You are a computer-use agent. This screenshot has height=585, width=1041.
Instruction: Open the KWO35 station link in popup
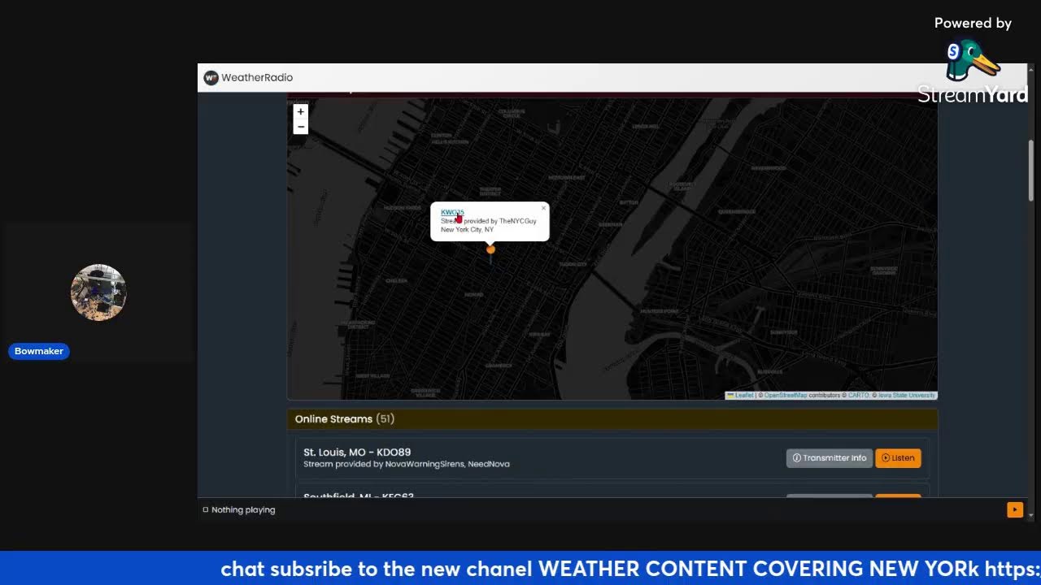[x=452, y=212]
